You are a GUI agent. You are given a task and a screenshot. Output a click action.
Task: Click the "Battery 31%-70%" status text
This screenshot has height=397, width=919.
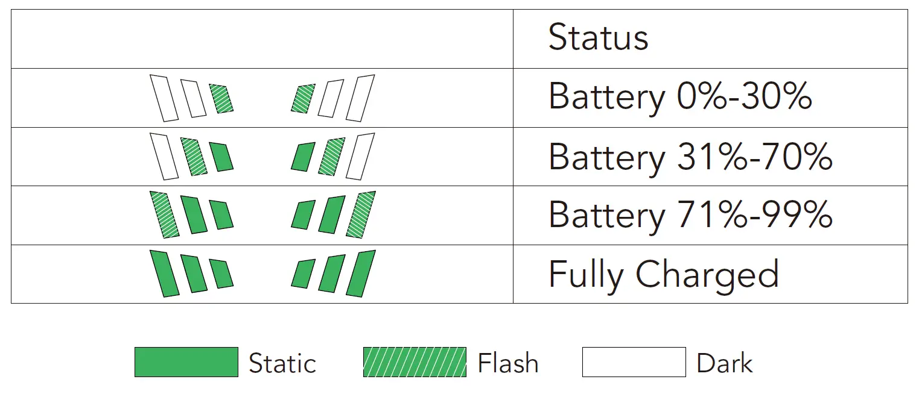(690, 157)
